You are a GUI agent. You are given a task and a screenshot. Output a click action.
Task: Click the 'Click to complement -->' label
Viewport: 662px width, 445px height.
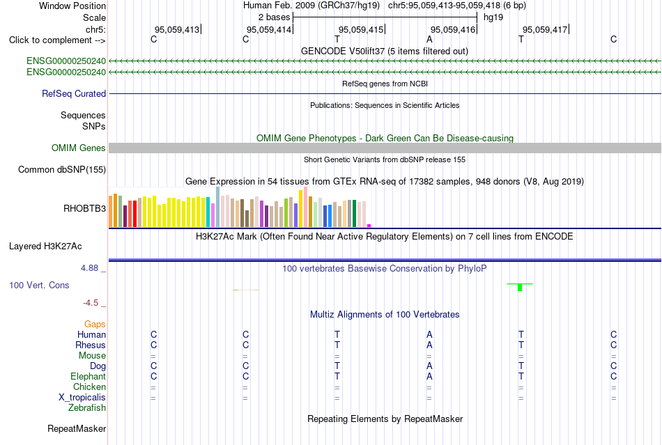[x=57, y=40]
